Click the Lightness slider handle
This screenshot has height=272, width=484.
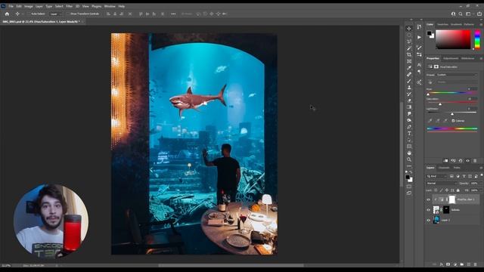452,114
